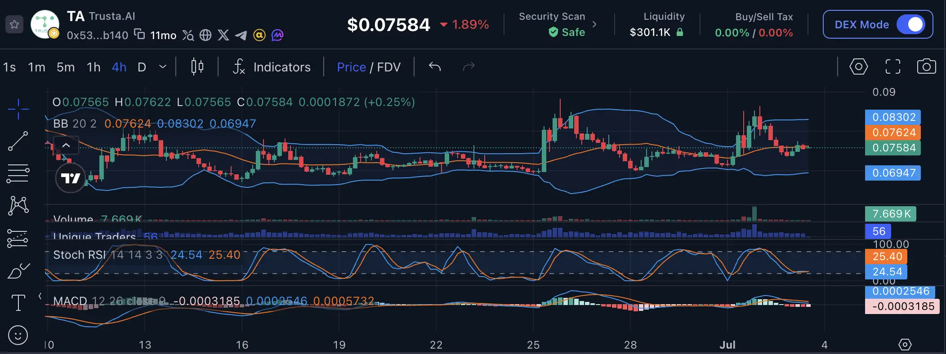Open the token website globe icon
This screenshot has height=354, width=946.
205,35
